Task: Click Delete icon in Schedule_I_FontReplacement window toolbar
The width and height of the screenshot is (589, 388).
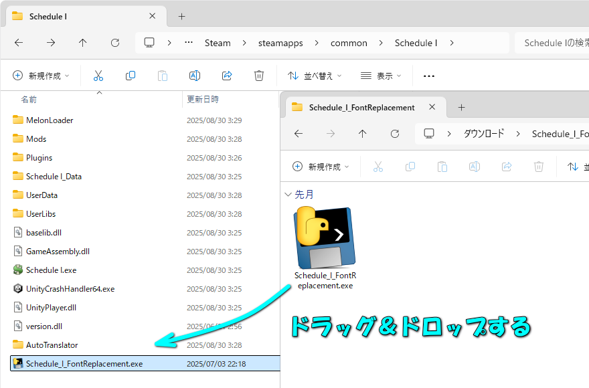Action: [x=539, y=167]
